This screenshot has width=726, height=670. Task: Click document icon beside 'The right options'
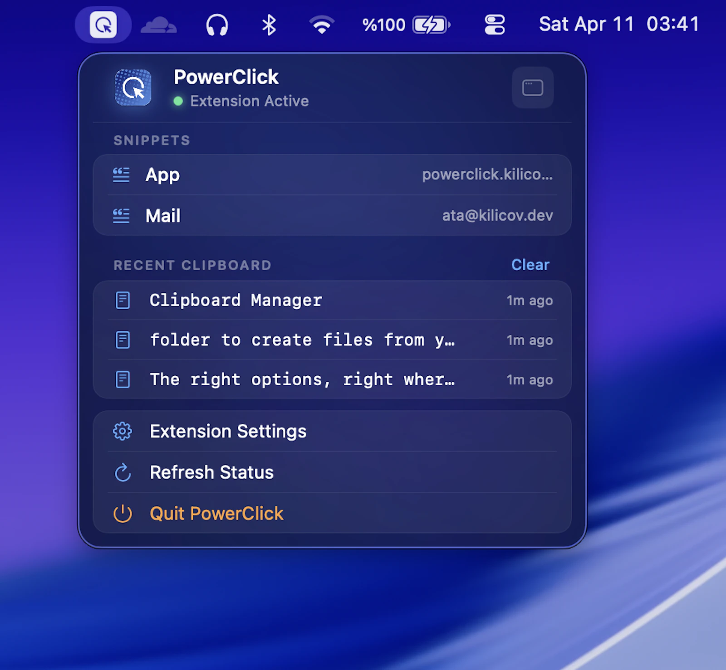pyautogui.click(x=123, y=379)
